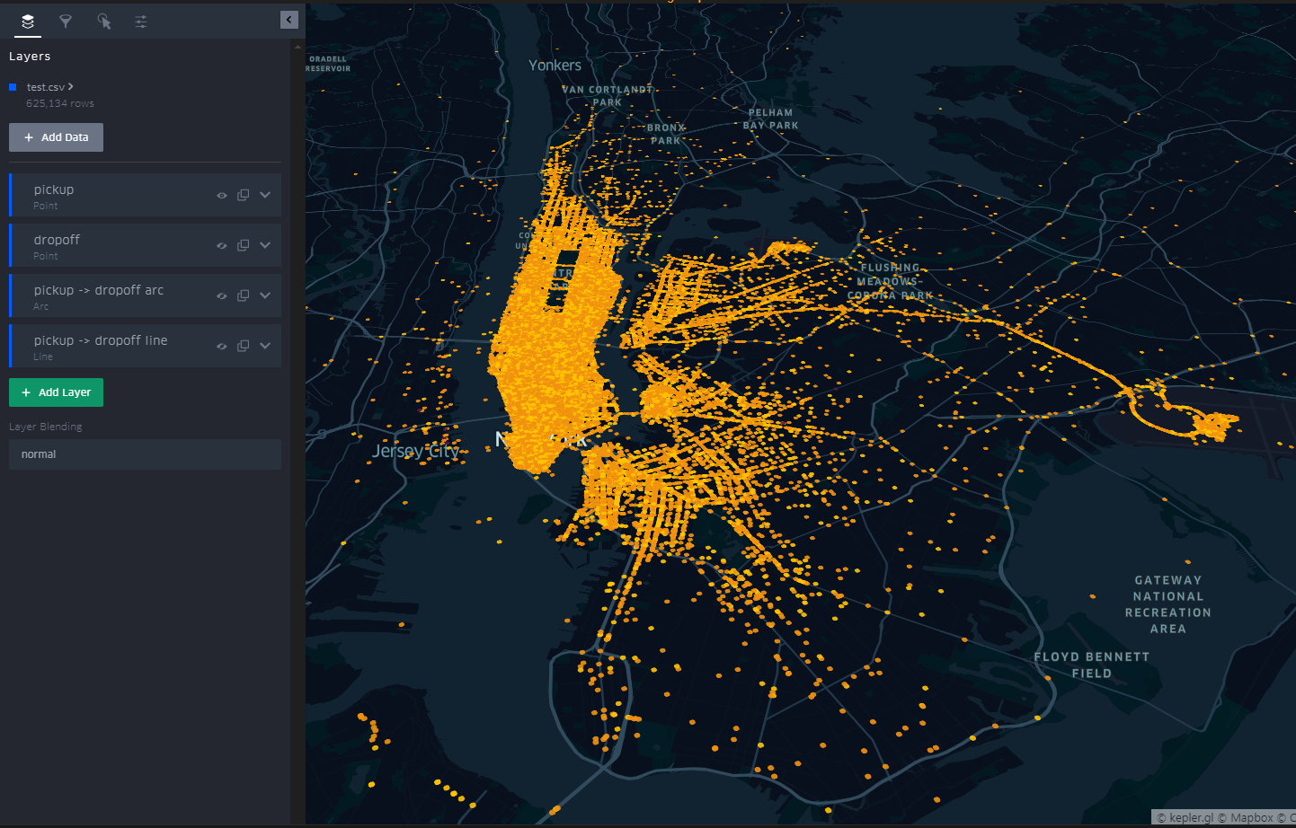The image size is (1296, 828).
Task: Show the pickup -> dropoff arc layer
Action: (x=222, y=295)
